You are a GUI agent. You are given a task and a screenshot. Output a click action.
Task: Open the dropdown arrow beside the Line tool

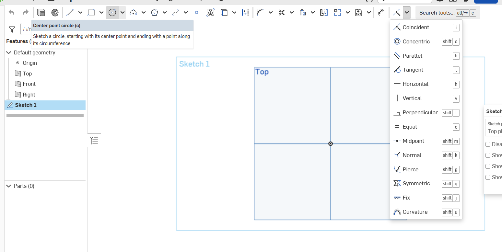[x=80, y=13]
